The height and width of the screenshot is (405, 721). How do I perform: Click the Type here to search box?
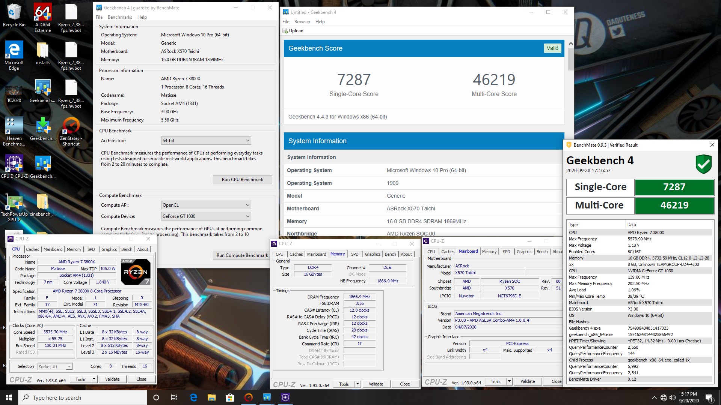(x=83, y=397)
